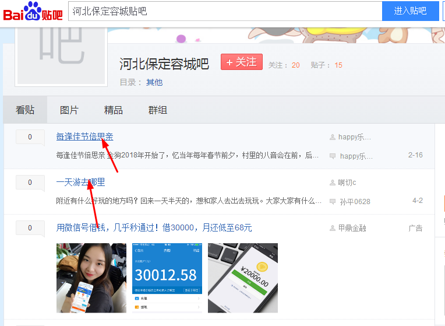The height and width of the screenshot is (326, 445).
Task: Open the 精品 tab
Action: tap(113, 110)
